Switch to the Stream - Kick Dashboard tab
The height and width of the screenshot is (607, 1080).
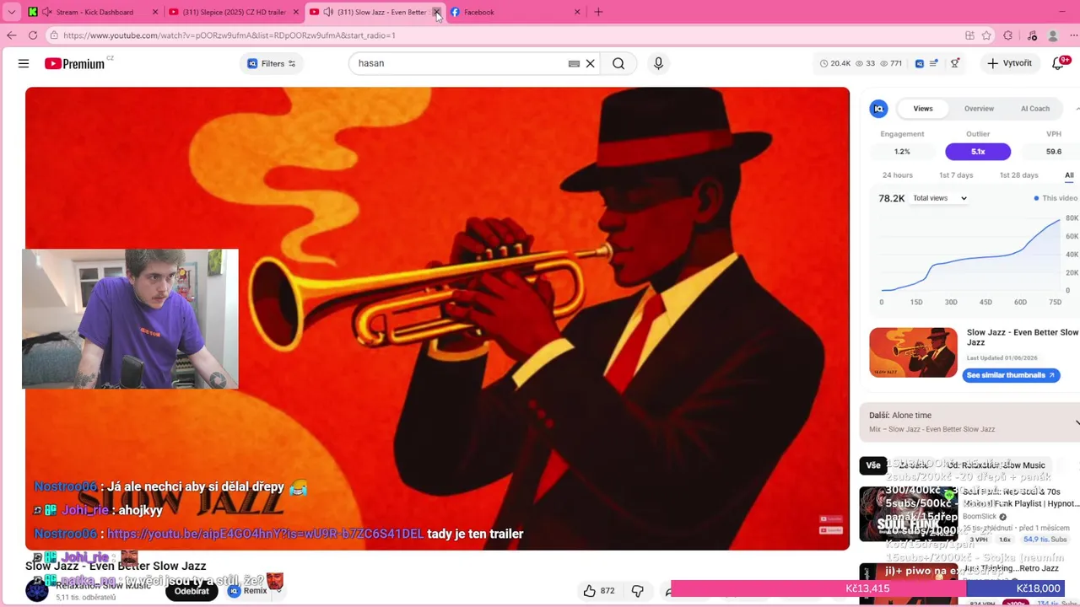pos(94,12)
